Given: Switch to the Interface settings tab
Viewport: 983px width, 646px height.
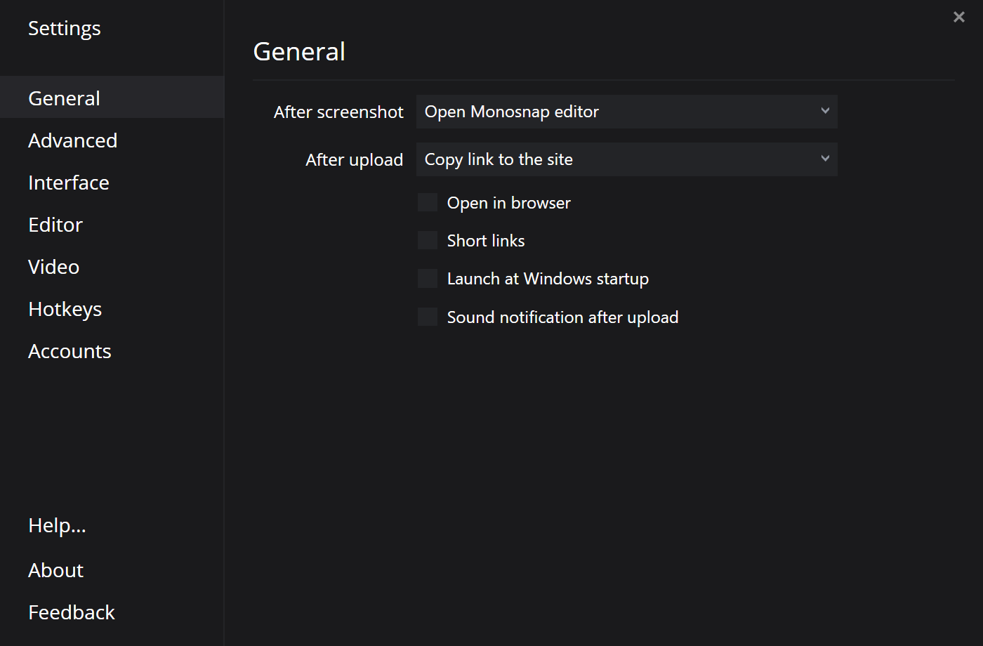Looking at the screenshot, I should [68, 183].
